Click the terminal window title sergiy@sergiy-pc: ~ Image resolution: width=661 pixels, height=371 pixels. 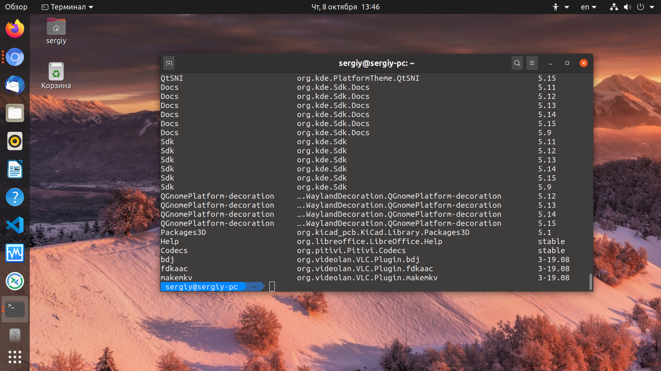(376, 63)
